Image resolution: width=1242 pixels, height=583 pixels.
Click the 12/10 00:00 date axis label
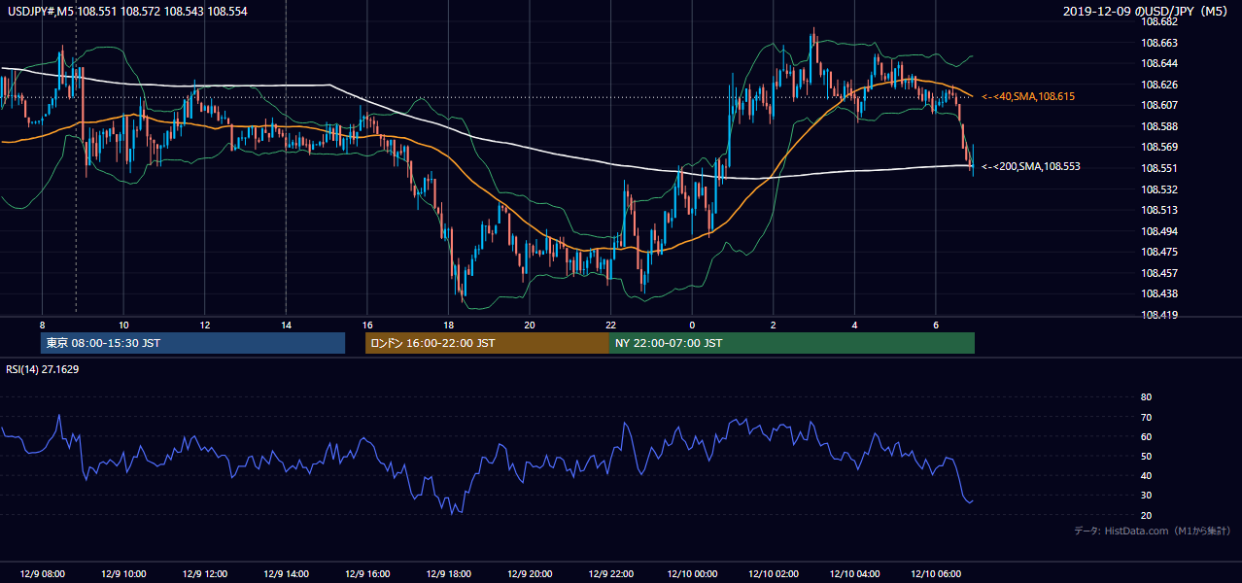[692, 573]
